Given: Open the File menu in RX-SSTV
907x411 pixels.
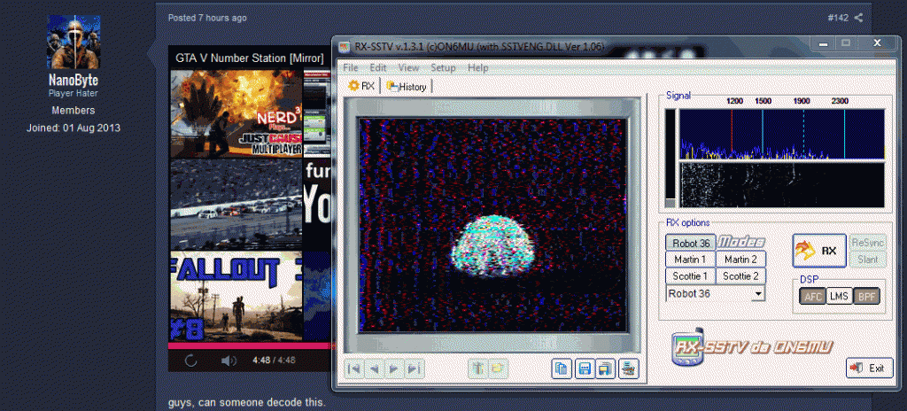Looking at the screenshot, I should [x=351, y=67].
